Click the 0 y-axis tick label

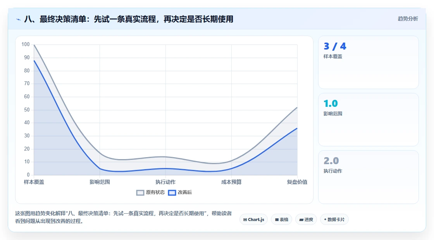pyautogui.click(x=28, y=175)
